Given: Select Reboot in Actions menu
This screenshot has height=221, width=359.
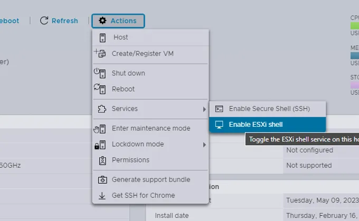Looking at the screenshot, I should pyautogui.click(x=150, y=89).
